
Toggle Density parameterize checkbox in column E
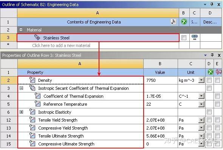click(217, 80)
